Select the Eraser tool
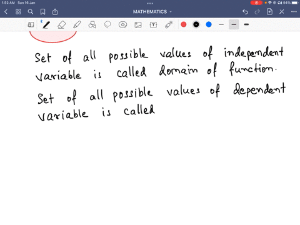Image resolution: width=300 pixels, height=225 pixels. point(62,25)
